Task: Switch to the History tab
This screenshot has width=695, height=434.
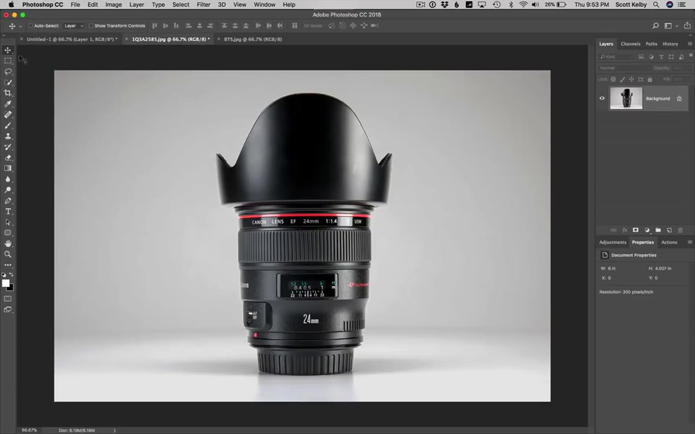Action: 670,44
